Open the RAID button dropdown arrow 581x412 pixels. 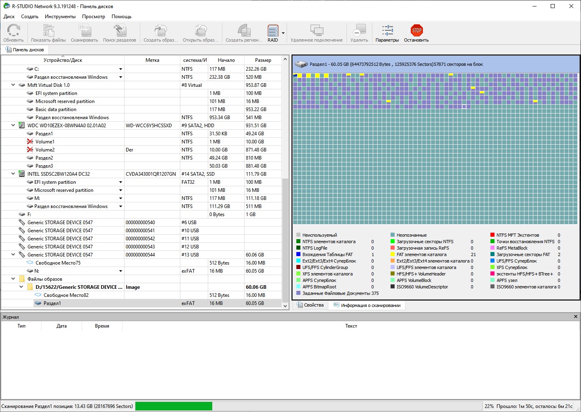coord(283,33)
